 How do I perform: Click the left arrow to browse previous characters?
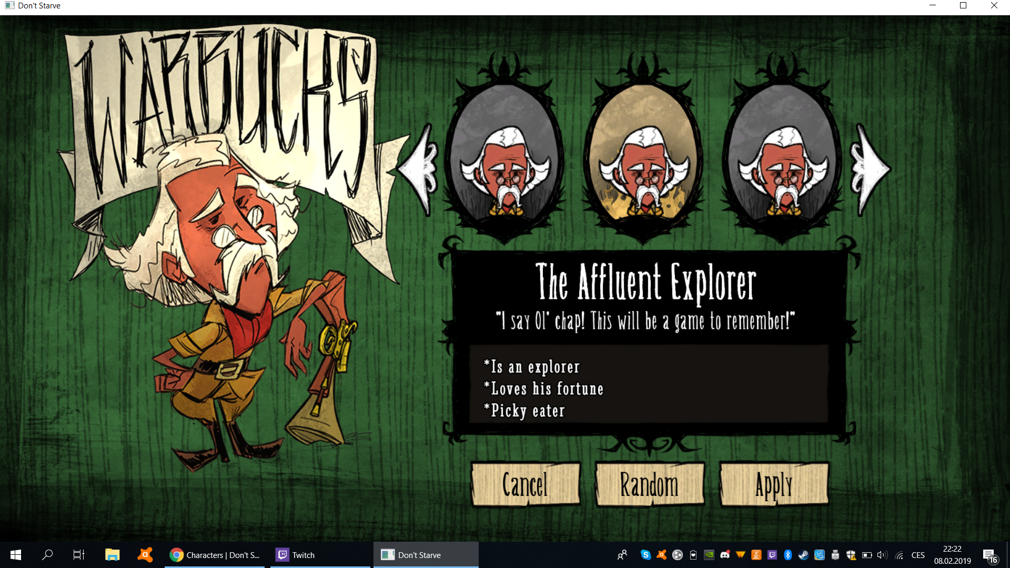419,169
